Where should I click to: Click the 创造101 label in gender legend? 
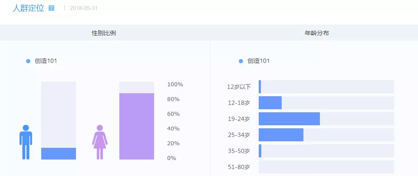tap(46, 61)
